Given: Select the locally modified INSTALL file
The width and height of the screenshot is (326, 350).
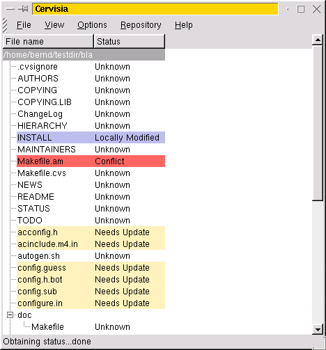Looking at the screenshot, I should coord(91,138).
